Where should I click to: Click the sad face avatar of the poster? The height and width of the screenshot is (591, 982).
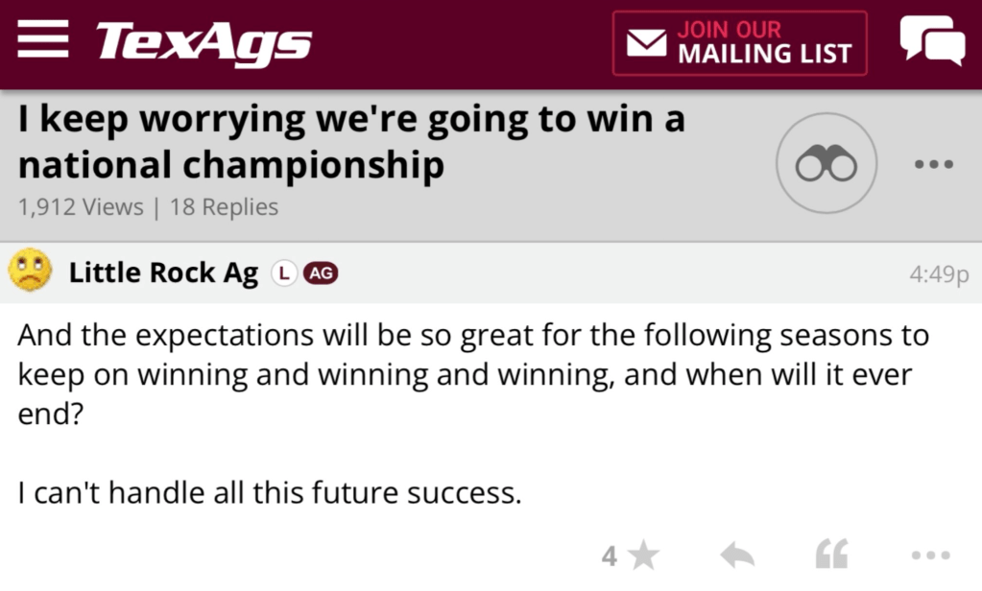31,272
